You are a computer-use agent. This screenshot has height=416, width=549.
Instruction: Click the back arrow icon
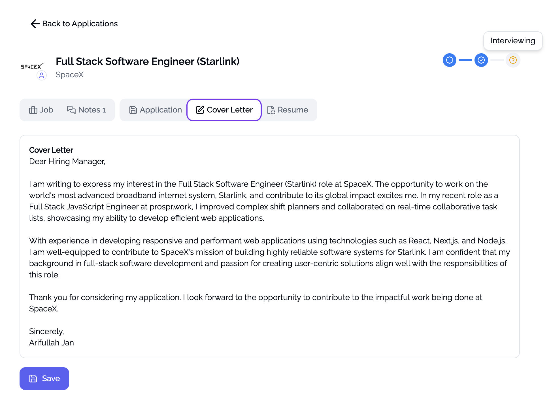(35, 24)
